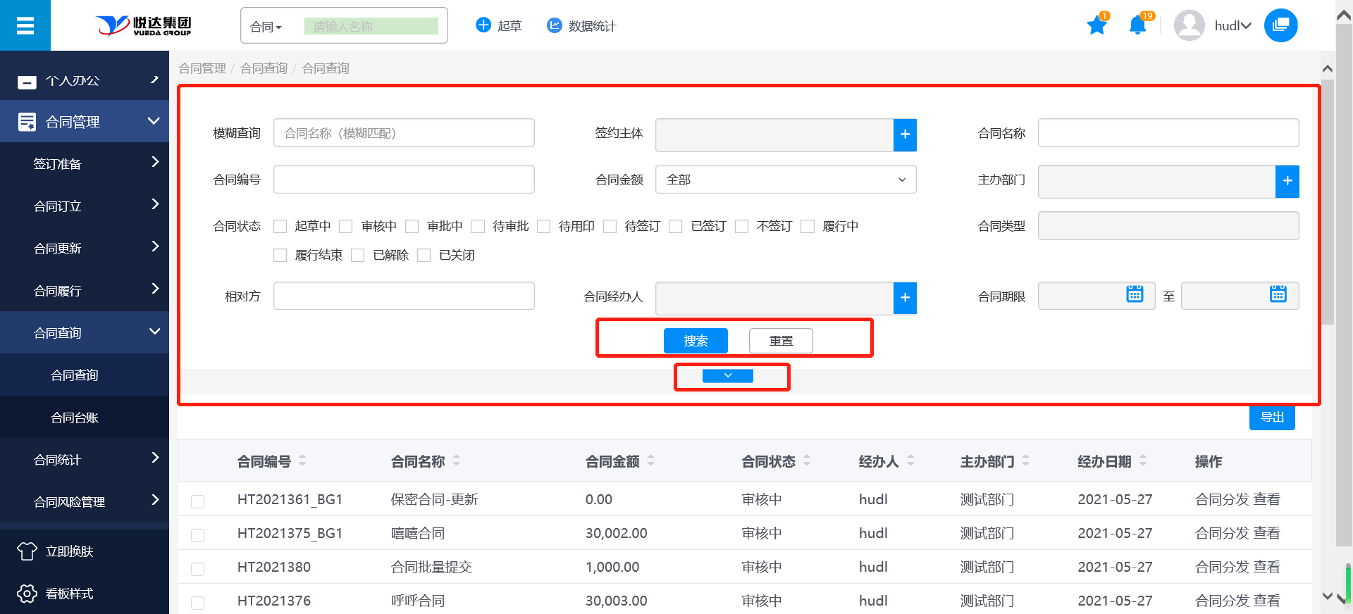Open the hudl user account dropdown
Viewport: 1353px width, 614px height.
coord(1232,26)
